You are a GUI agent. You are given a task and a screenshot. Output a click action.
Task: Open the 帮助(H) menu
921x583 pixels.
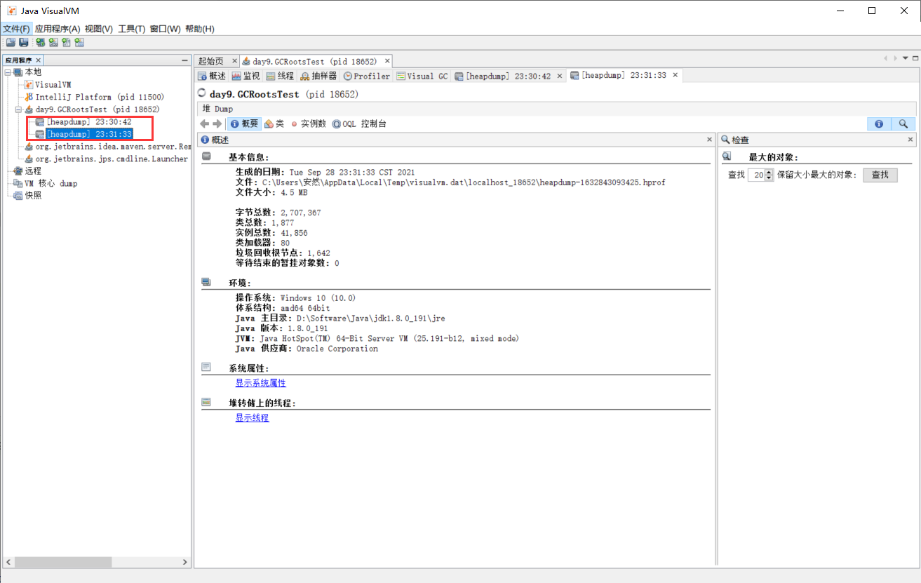(x=200, y=29)
